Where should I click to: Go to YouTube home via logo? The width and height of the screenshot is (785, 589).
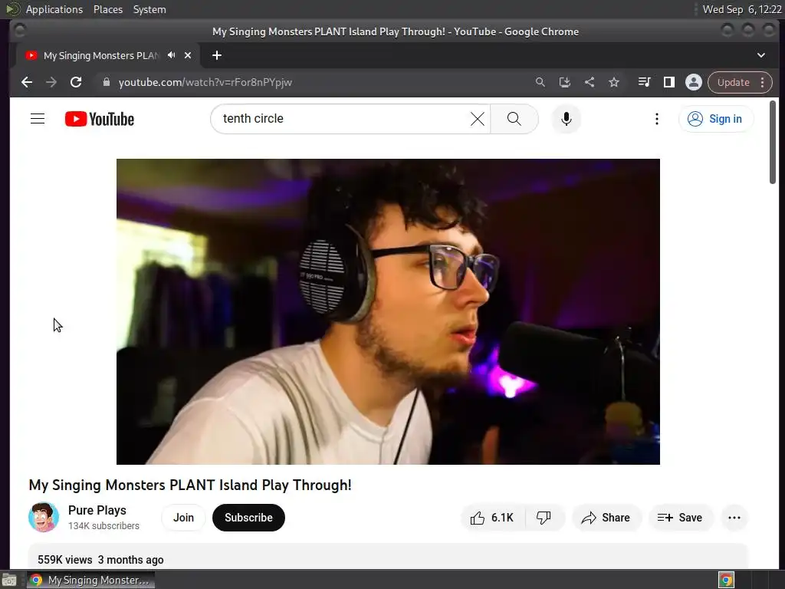pyautogui.click(x=100, y=119)
